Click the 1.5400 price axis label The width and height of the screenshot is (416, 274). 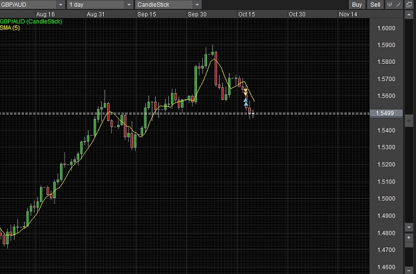tap(386, 130)
